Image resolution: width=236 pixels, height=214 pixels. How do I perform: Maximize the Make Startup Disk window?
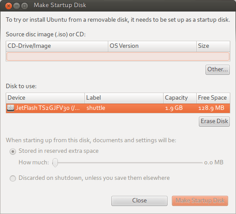pos(25,6)
